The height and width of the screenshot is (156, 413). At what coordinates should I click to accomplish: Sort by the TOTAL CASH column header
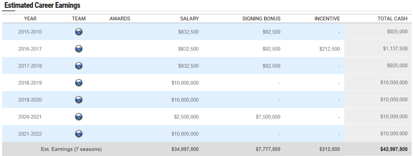coord(392,19)
